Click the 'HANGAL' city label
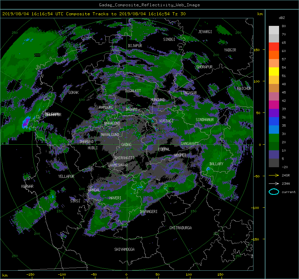Image resolution: width=299 pixels, height=279 pixels. [94, 190]
